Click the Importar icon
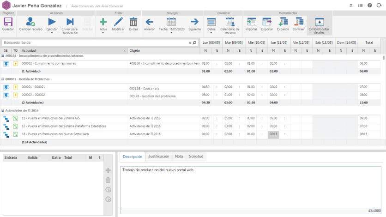The height and width of the screenshot is (217, 386). [251, 22]
